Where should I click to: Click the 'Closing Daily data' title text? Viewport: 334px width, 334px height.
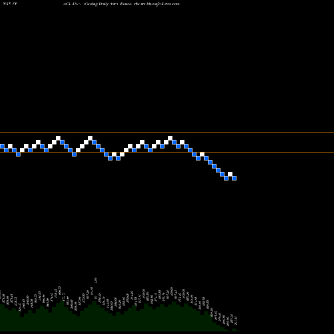point(101,4)
